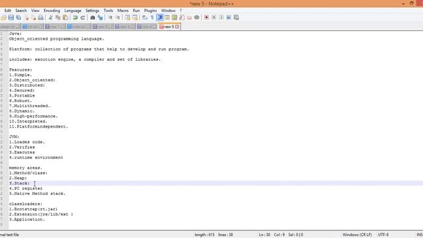Image resolution: width=423 pixels, height=238 pixels.
Task: Click Run Macro Multiple Times icon
Action: coord(229,18)
